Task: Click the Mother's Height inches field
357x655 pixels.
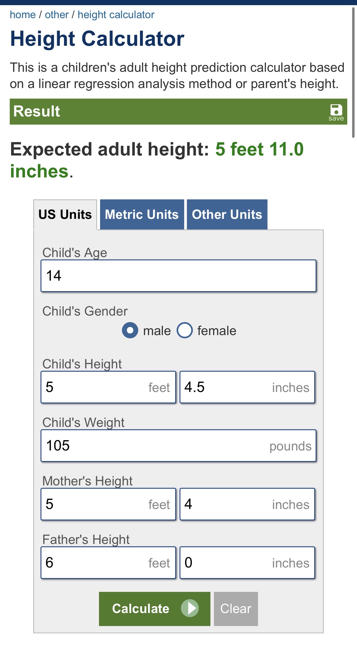Action: [x=247, y=504]
